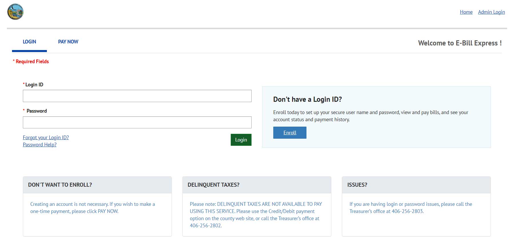Go to Admin Login

[x=491, y=12]
